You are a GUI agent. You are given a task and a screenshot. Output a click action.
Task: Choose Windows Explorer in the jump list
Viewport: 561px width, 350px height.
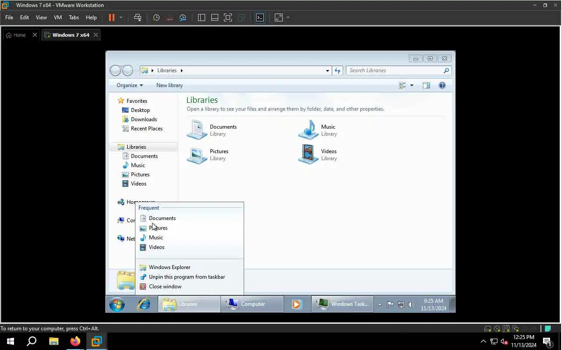(x=189, y=267)
